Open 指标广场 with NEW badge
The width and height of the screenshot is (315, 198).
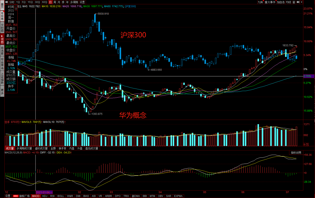21,196
